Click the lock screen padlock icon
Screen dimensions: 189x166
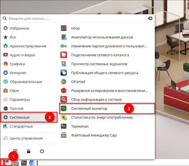(28, 151)
